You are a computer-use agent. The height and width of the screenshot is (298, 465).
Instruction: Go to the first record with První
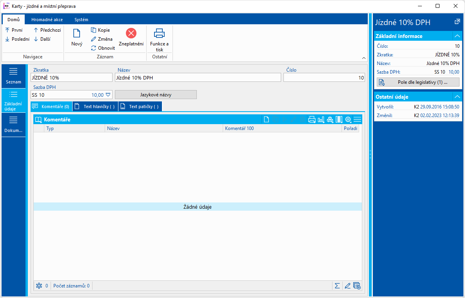click(14, 30)
